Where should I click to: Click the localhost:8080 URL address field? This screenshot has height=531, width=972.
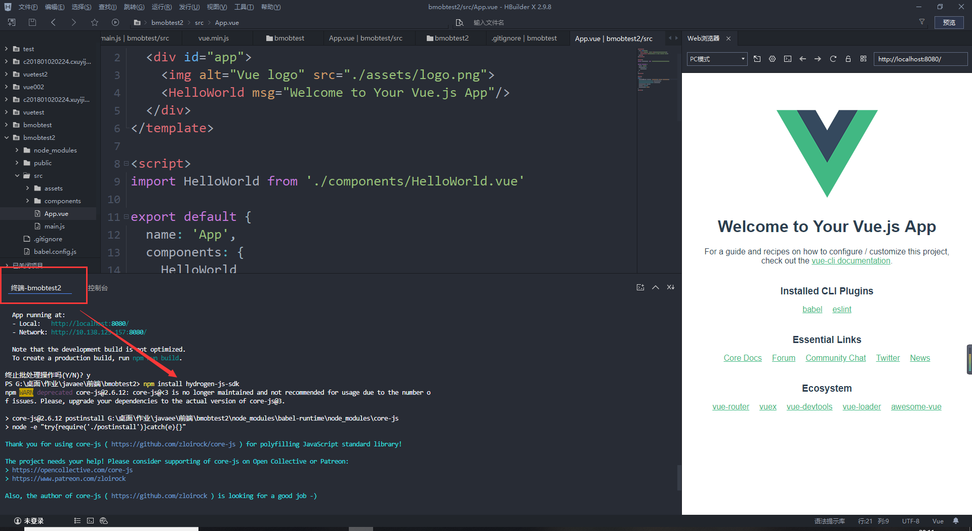coord(920,59)
